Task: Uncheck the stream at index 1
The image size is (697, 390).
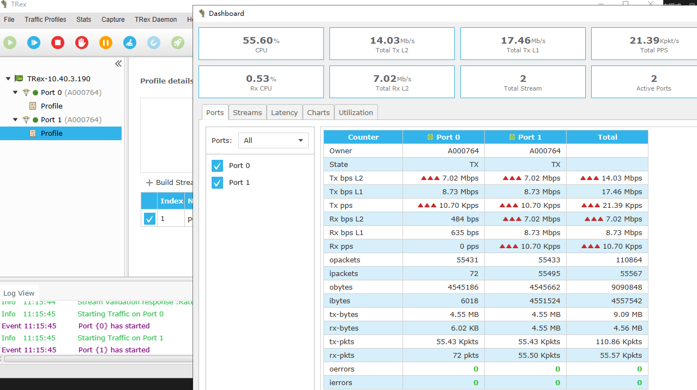Action: 149,218
